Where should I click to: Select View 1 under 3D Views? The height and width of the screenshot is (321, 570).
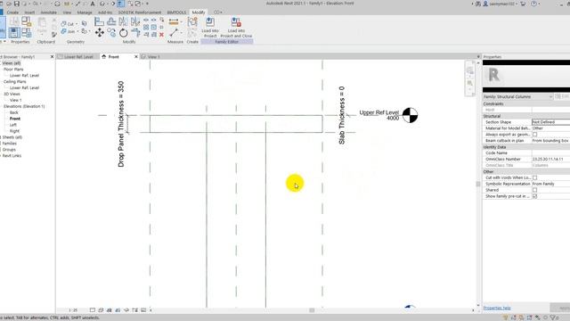click(16, 100)
